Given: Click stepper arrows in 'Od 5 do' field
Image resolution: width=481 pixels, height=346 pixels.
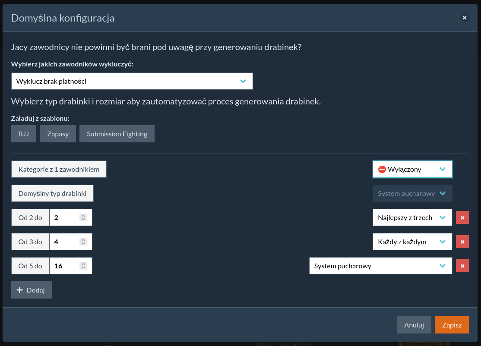Looking at the screenshot, I should pos(83,266).
